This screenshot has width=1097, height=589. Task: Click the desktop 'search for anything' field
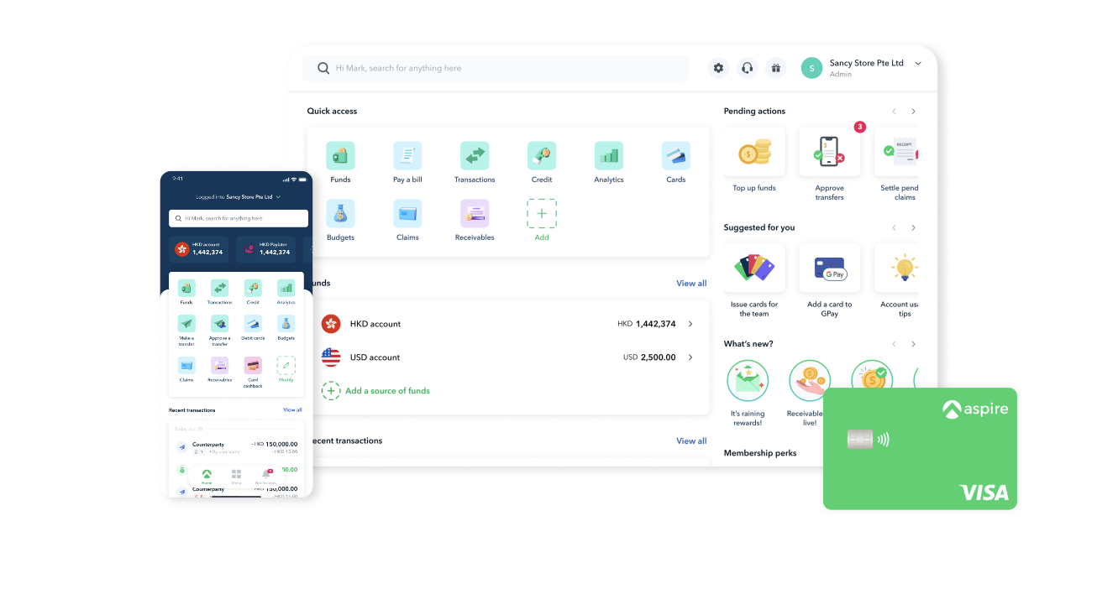point(496,68)
